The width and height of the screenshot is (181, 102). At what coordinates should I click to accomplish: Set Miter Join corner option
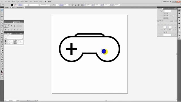coord(164,16)
